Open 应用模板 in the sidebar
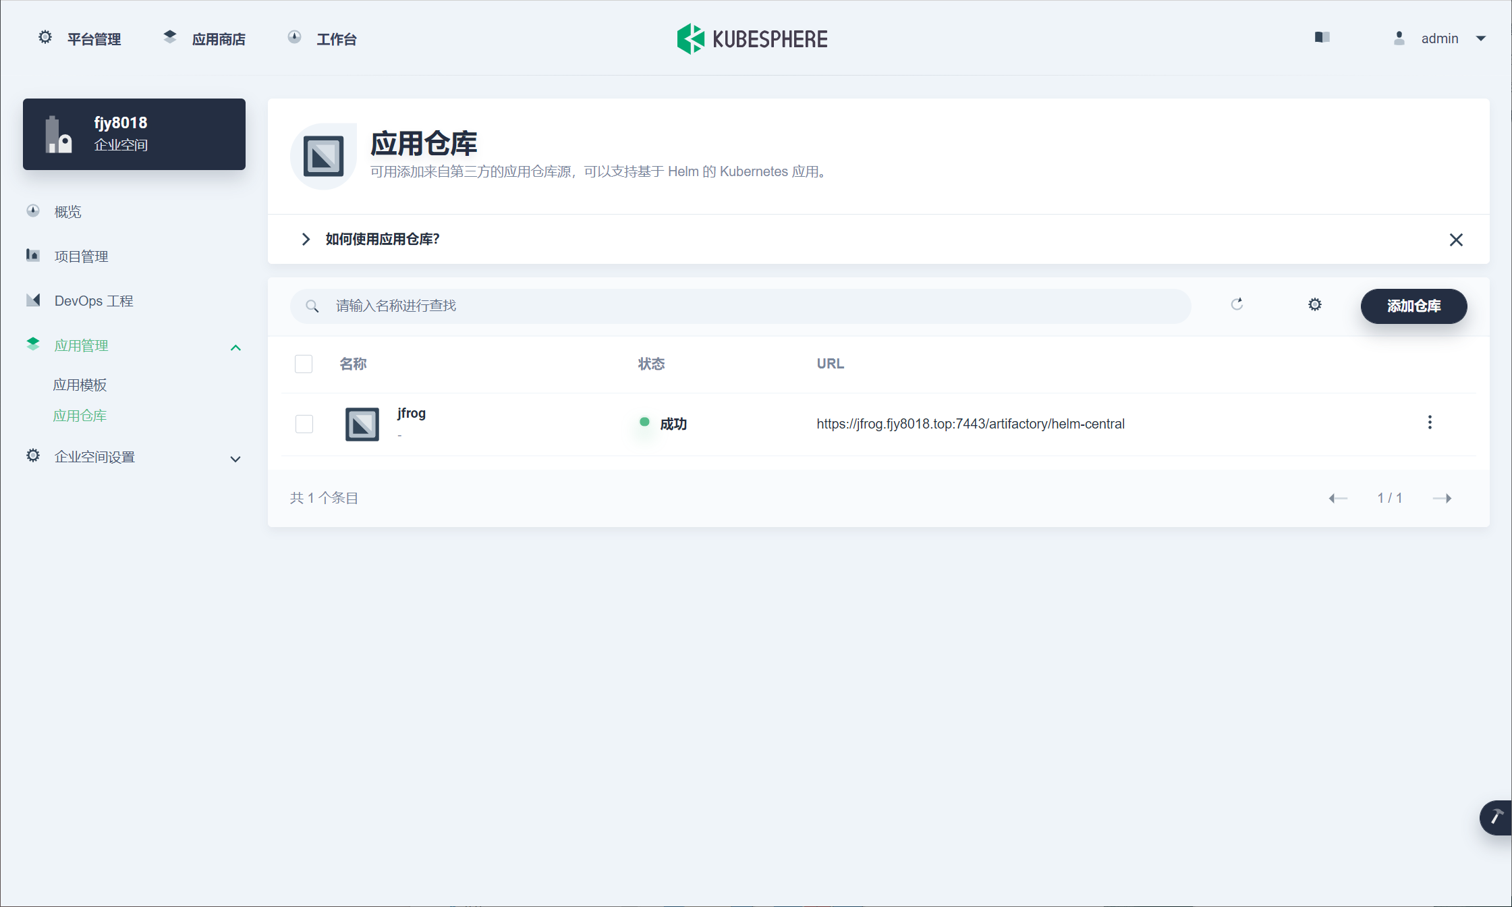The image size is (1512, 907). 80,385
